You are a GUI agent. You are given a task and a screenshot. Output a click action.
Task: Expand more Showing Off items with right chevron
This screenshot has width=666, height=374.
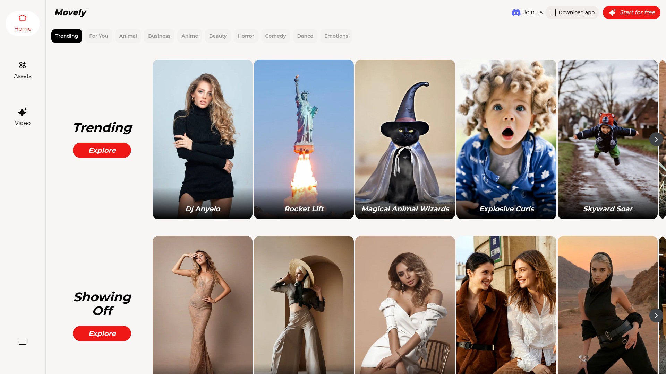tap(656, 315)
